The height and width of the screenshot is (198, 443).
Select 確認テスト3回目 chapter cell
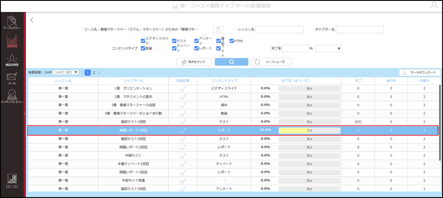pos(133,189)
